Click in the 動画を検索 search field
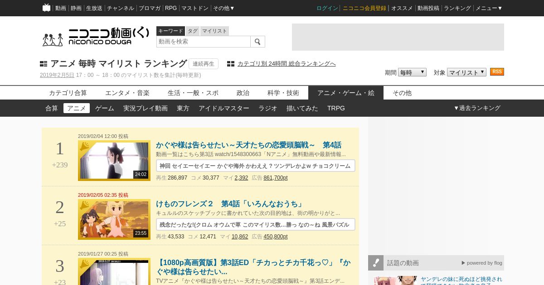Screen dimensions: 544x285 [204, 42]
